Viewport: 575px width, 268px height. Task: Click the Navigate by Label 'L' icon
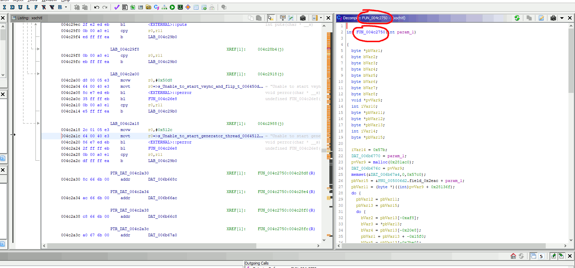[28, 7]
